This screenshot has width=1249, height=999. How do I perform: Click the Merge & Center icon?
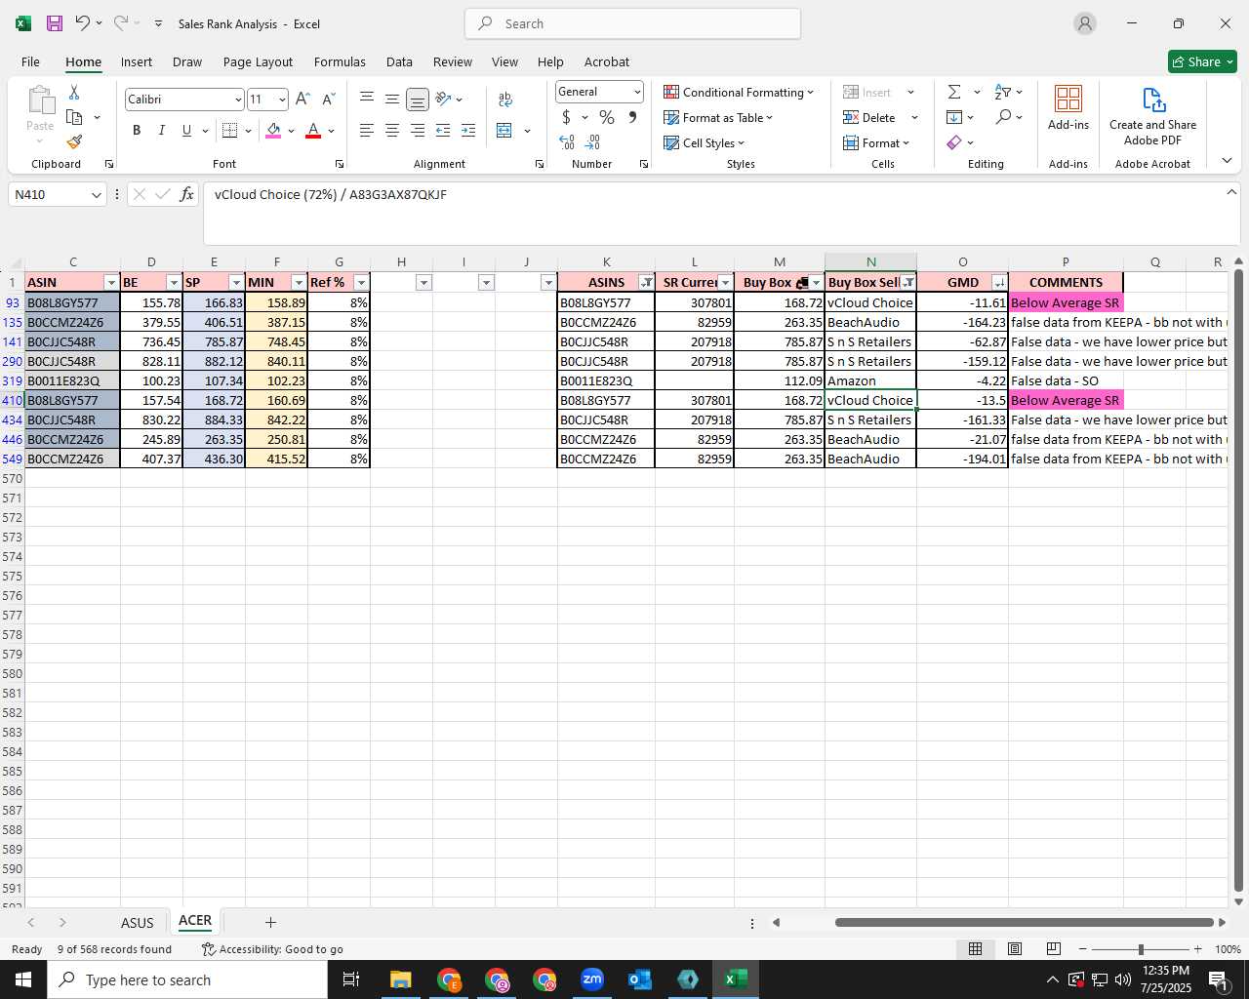coord(504,130)
